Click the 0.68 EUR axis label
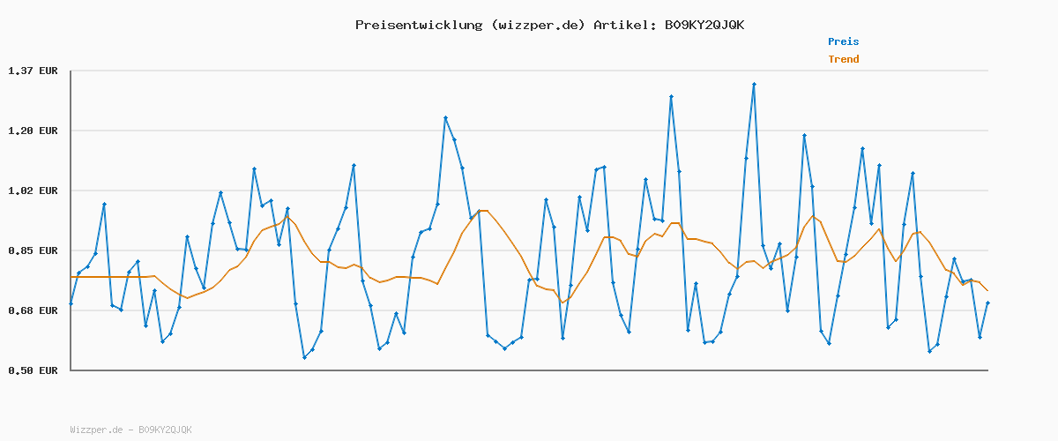 coord(33,310)
